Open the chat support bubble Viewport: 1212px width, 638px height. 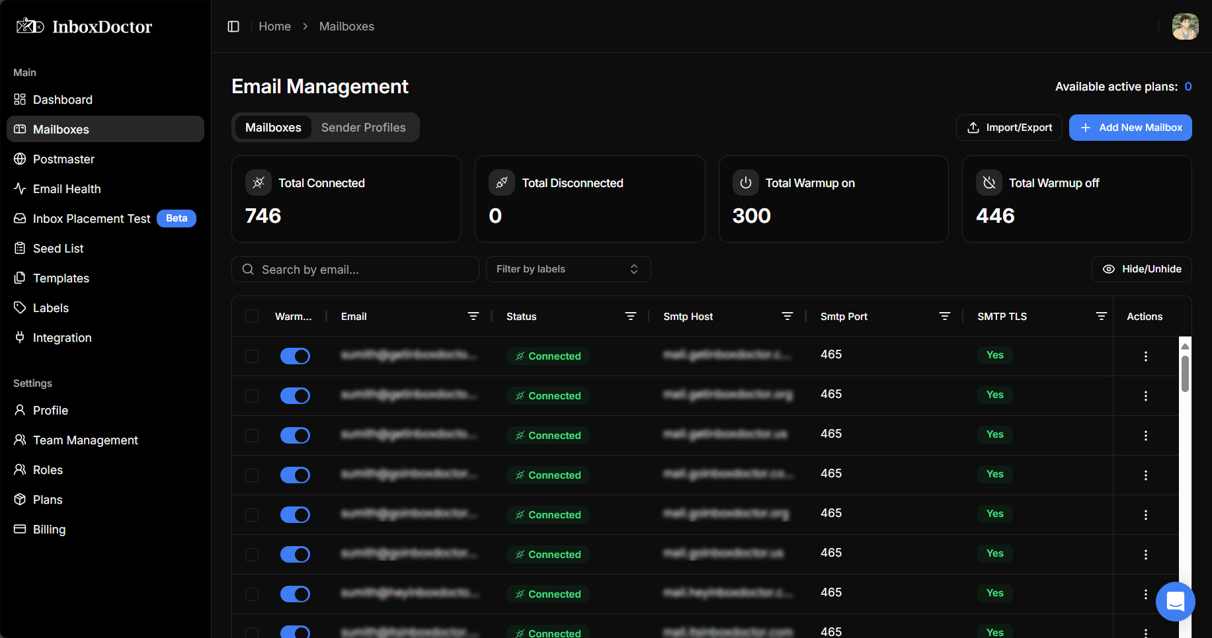1176,602
